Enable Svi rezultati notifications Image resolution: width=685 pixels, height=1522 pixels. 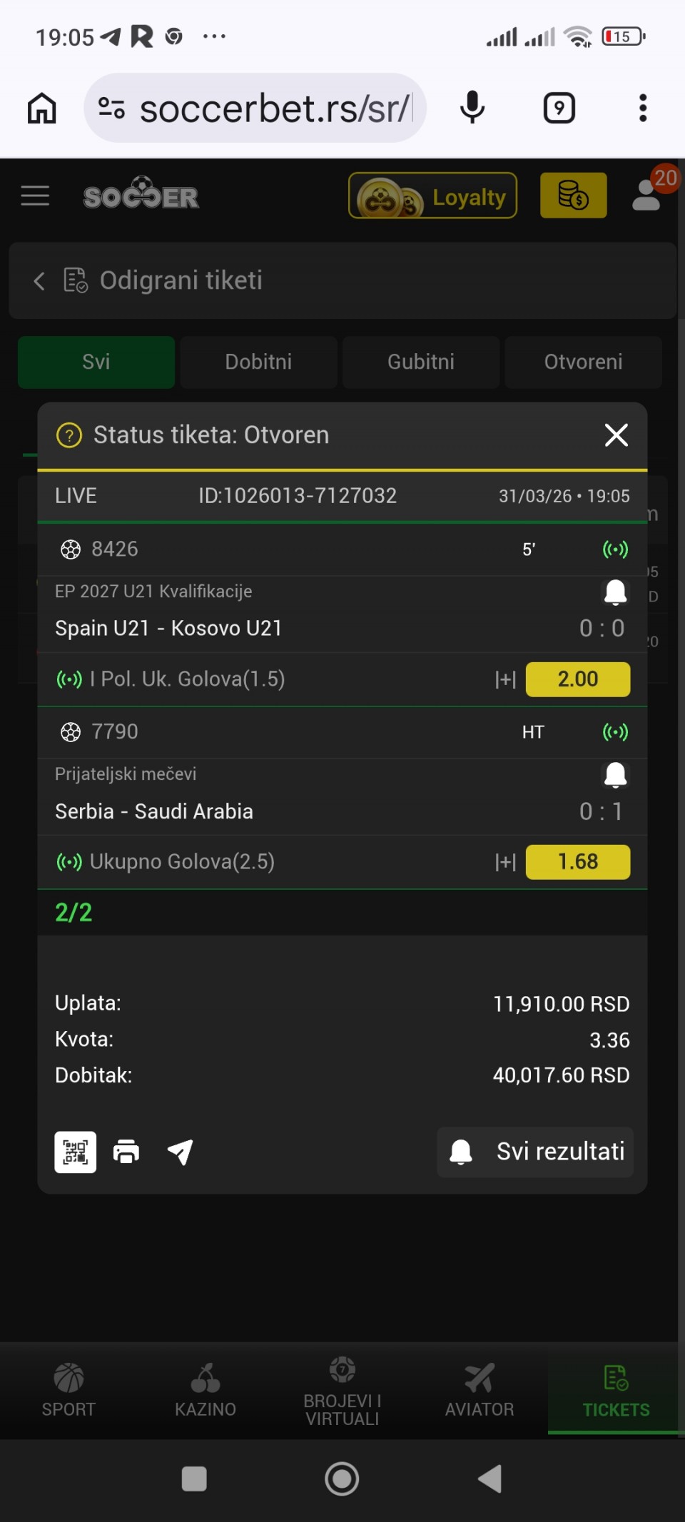coord(535,1152)
